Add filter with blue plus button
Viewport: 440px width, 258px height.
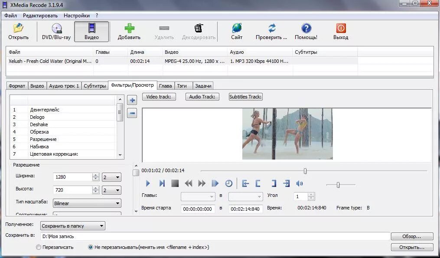(132, 100)
